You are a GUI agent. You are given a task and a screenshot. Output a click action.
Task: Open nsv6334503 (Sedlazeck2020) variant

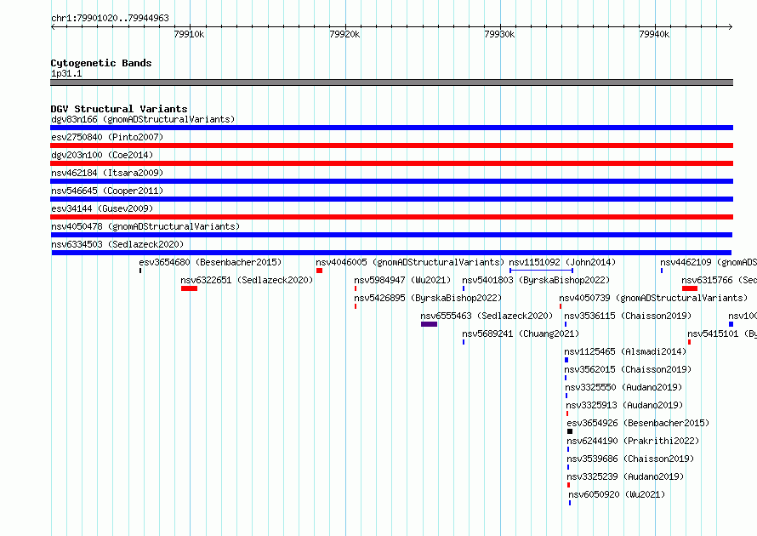[117, 244]
